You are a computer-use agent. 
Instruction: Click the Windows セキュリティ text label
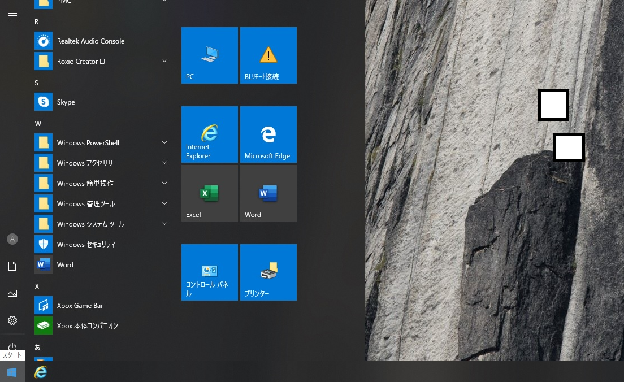point(86,244)
